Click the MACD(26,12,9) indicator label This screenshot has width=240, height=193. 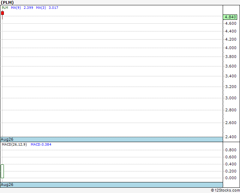[x=14, y=145]
